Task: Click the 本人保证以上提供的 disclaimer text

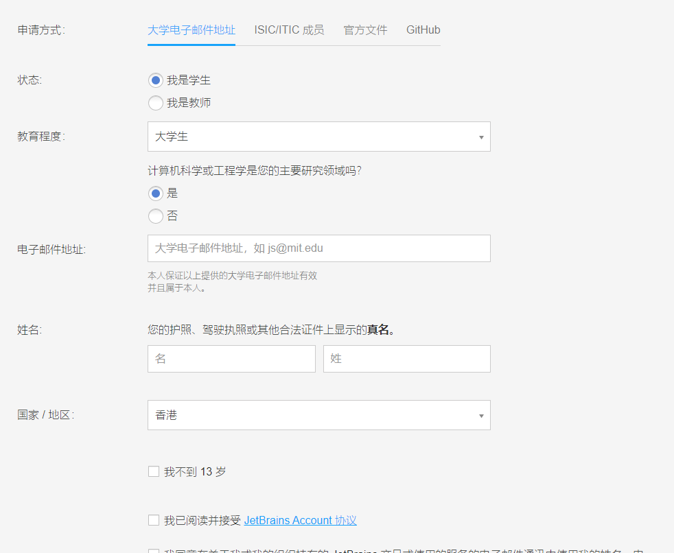Action: point(232,281)
